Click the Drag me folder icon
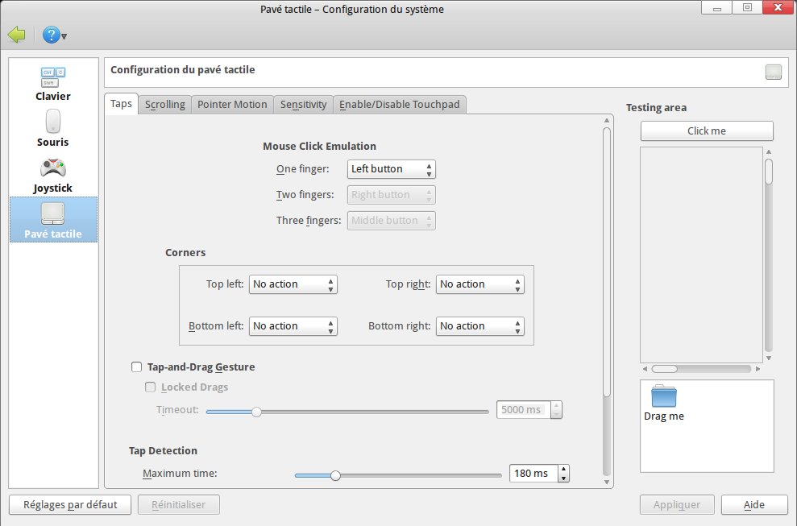The width and height of the screenshot is (797, 526). (x=664, y=397)
